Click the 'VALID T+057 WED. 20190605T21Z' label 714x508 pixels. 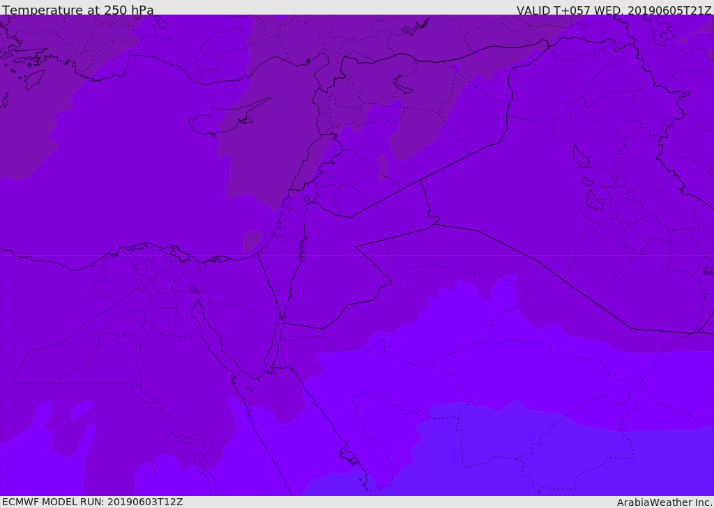coord(614,10)
